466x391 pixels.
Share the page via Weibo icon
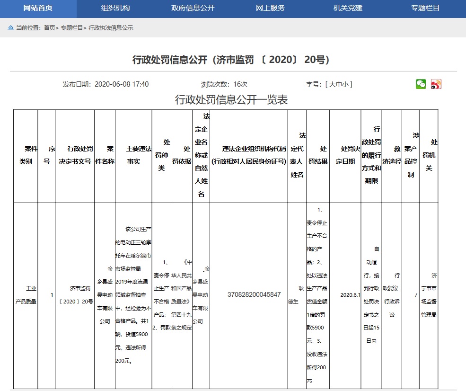click(436, 84)
